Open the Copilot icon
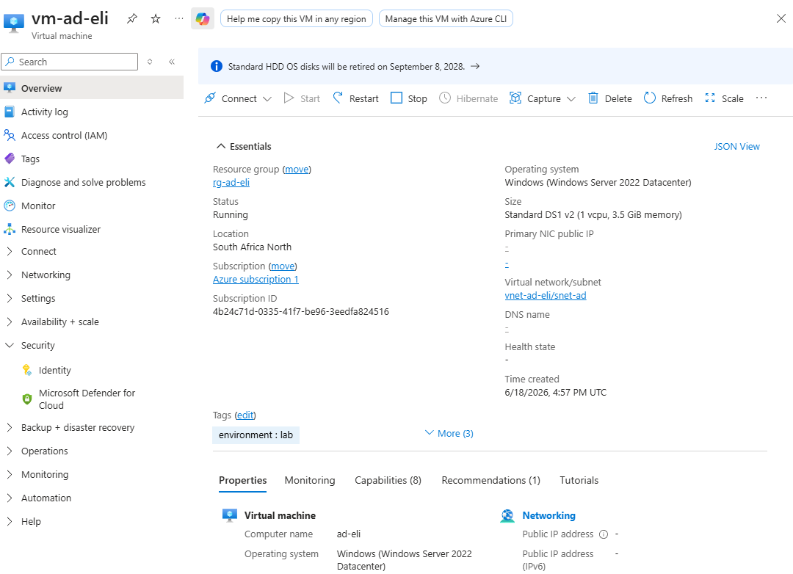This screenshot has width=793, height=574. coord(203,18)
